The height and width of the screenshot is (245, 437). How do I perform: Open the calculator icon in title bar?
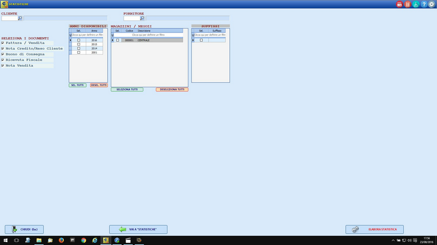[x=407, y=4]
